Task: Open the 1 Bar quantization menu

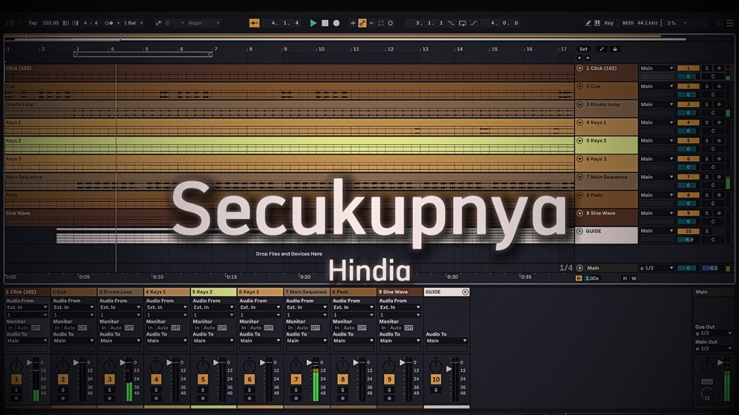Action: [x=133, y=23]
